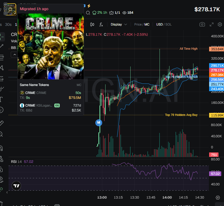Select SOL as display currency

click(x=168, y=24)
